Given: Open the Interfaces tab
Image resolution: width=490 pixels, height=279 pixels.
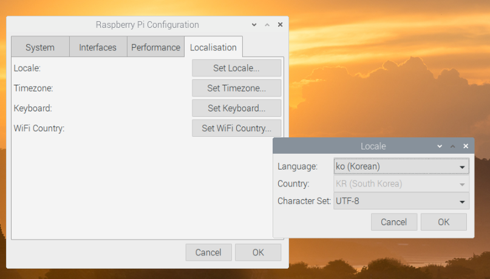Looking at the screenshot, I should (x=98, y=47).
